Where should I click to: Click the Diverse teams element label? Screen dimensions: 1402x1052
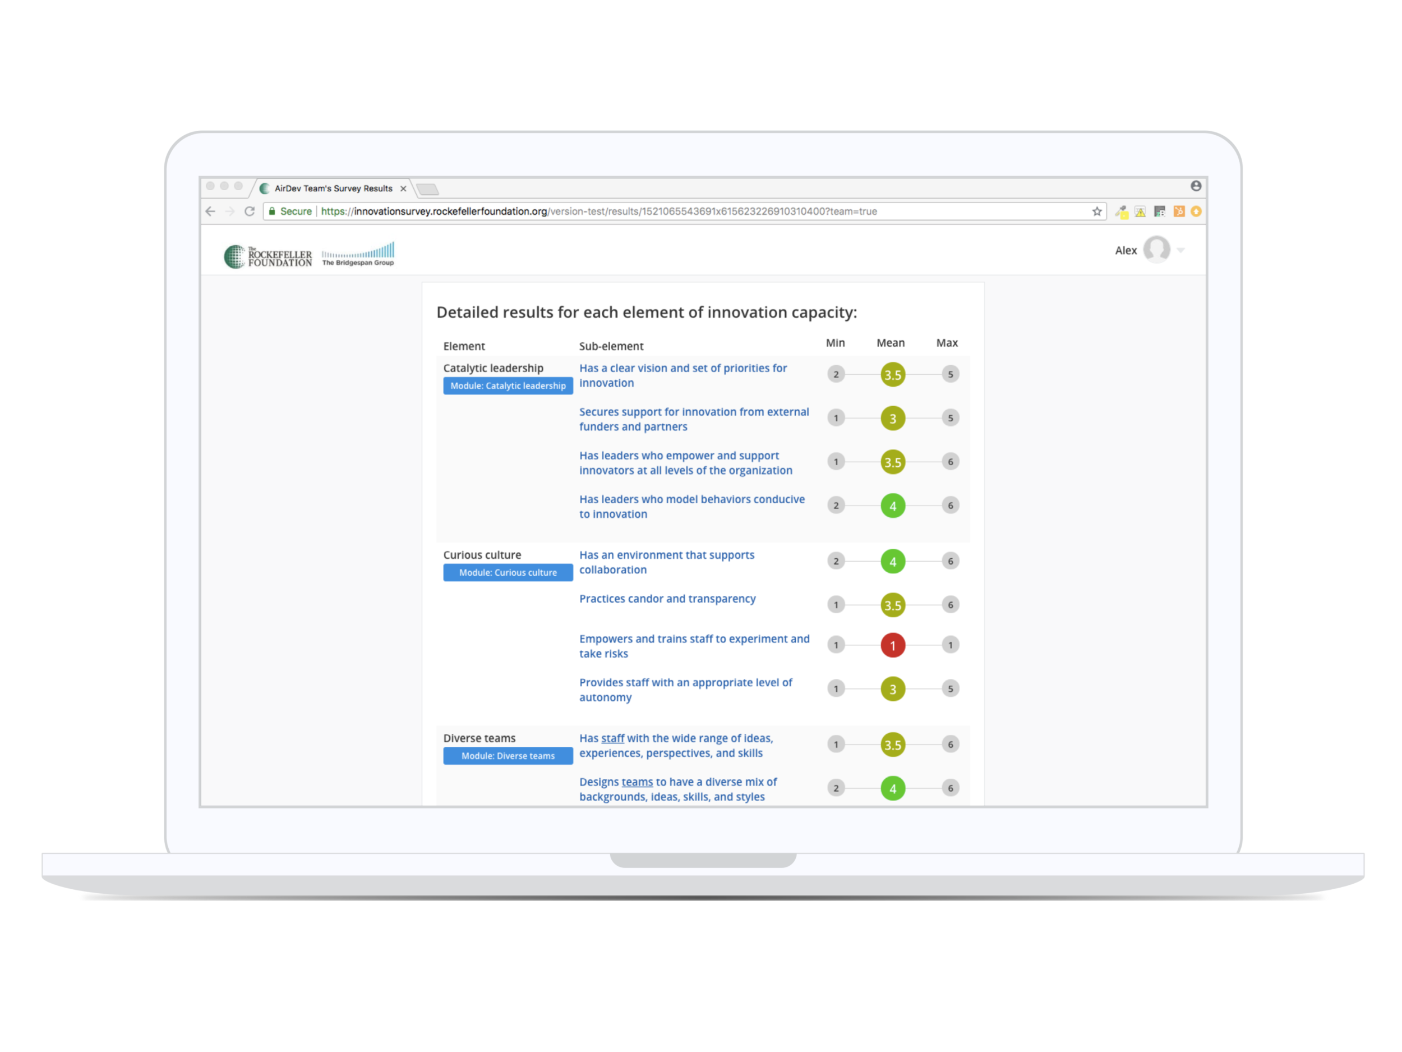pyautogui.click(x=479, y=738)
